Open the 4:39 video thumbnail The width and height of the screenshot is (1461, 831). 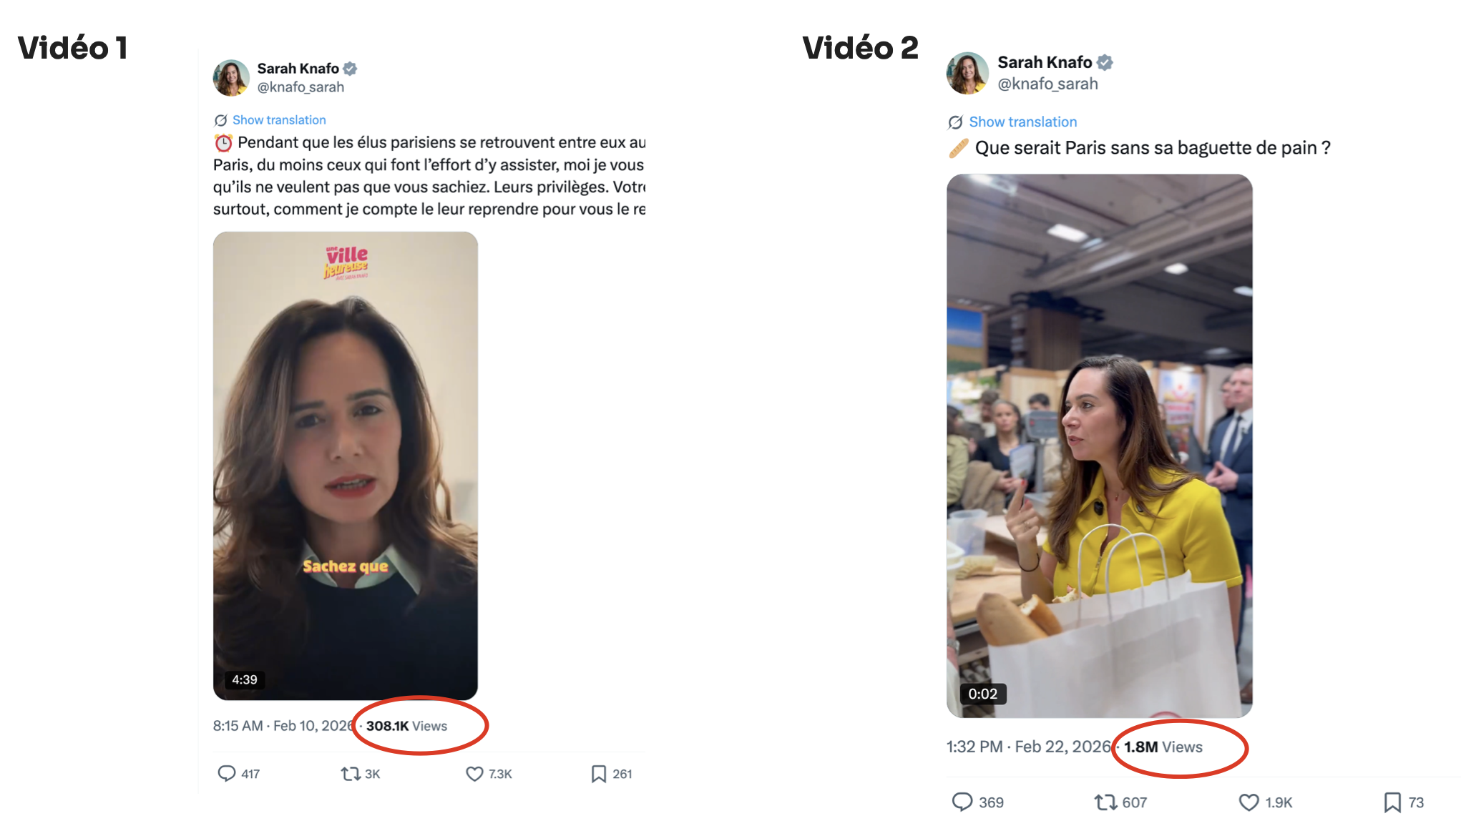[346, 465]
